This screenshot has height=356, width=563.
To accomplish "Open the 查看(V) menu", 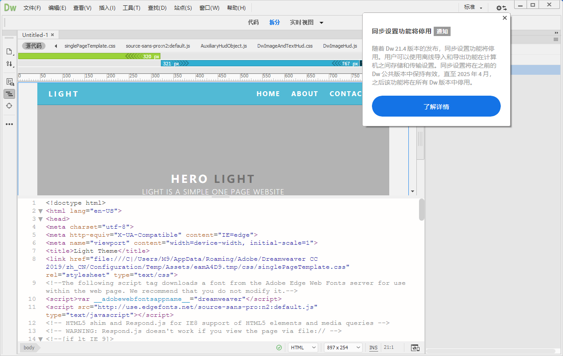I will [82, 8].
